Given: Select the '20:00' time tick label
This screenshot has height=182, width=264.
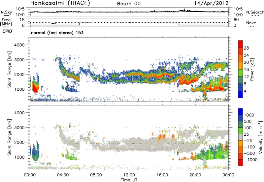Looking at the screenshot, I should (195, 175).
